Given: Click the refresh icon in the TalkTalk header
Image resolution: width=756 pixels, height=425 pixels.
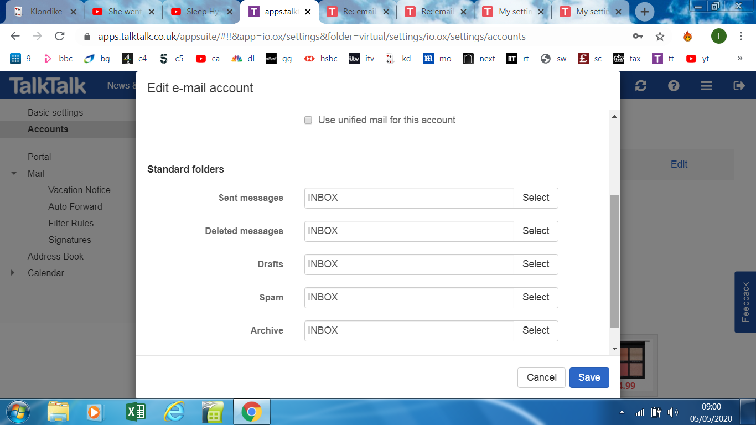Looking at the screenshot, I should click(x=641, y=86).
